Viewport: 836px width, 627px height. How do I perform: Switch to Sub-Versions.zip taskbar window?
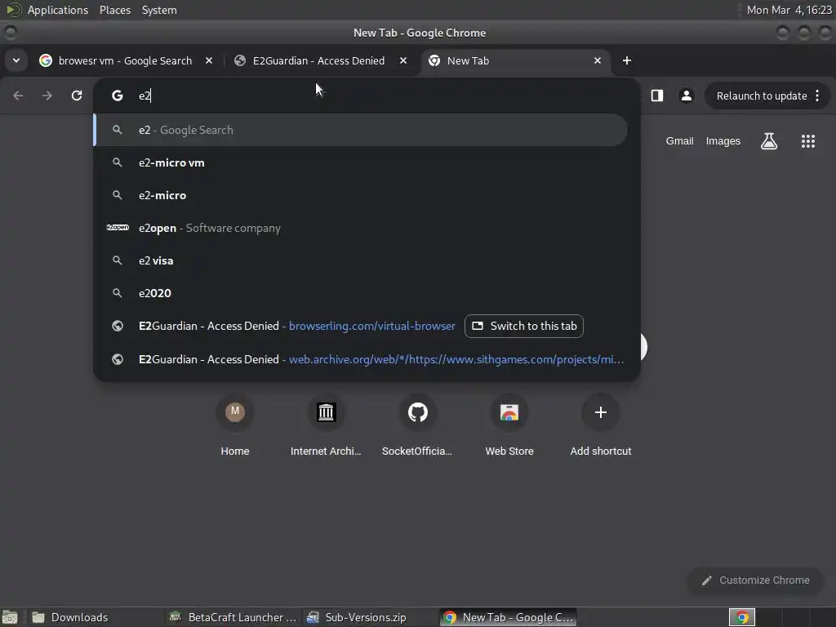click(371, 617)
